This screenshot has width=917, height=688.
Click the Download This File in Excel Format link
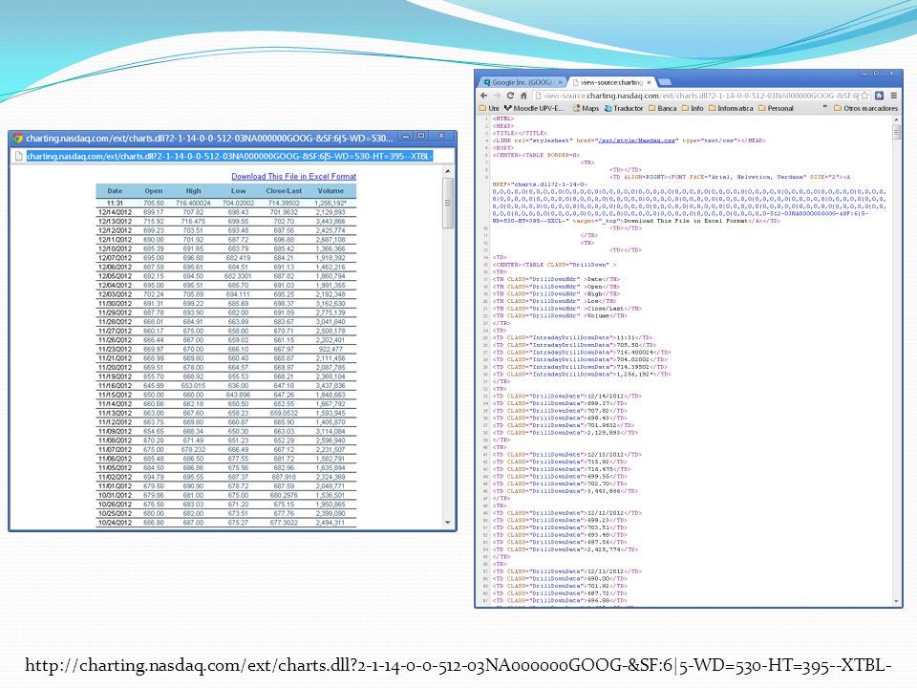click(x=293, y=176)
